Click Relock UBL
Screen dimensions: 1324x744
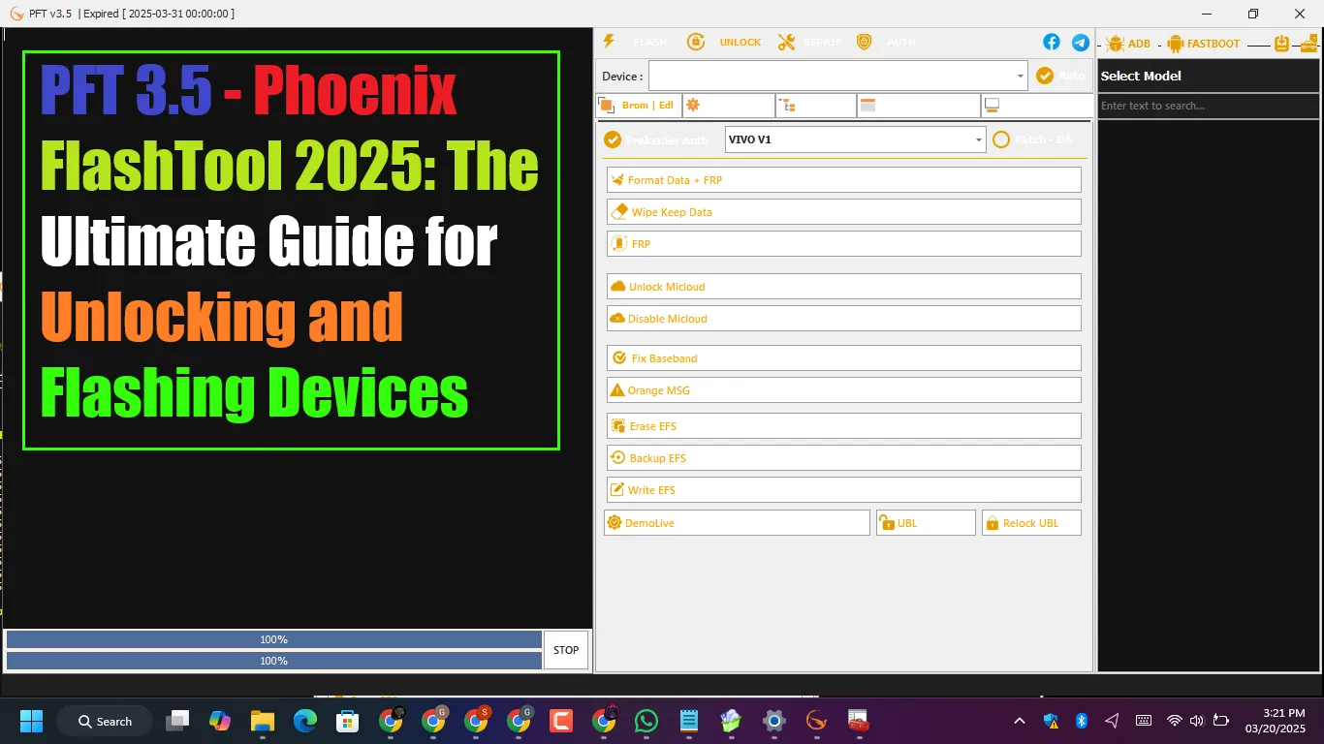(x=1031, y=522)
